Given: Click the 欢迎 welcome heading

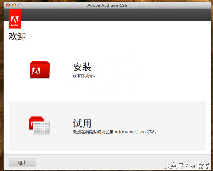Looking at the screenshot, I should click(17, 36).
